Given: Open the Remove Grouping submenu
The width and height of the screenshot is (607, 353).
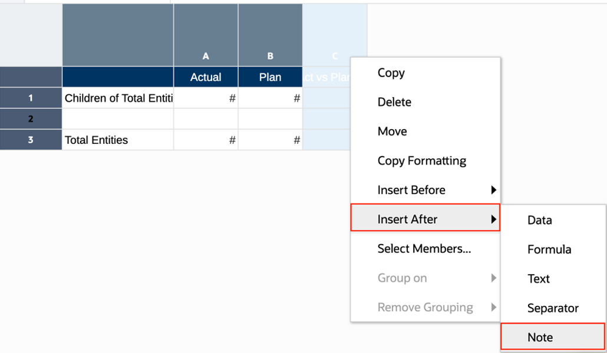Looking at the screenshot, I should (x=425, y=308).
